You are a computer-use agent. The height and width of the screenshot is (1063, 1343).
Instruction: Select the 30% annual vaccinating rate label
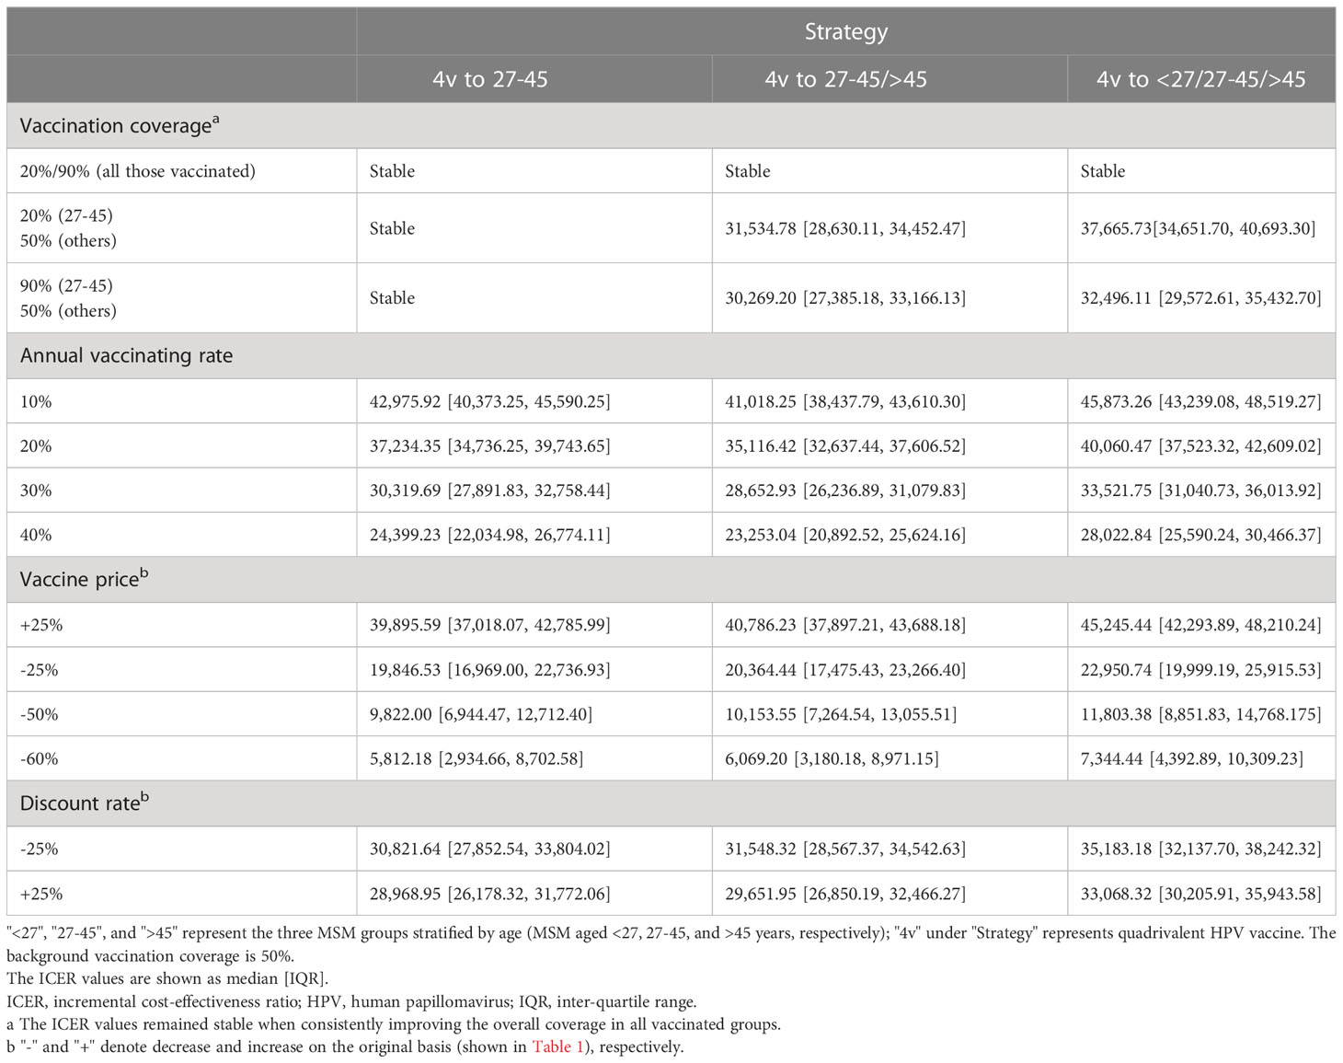[x=36, y=491]
